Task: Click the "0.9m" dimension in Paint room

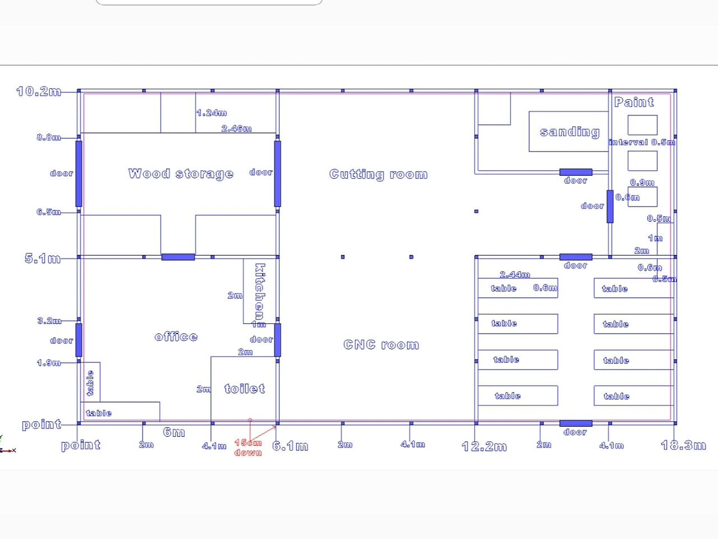Action: 642,182
